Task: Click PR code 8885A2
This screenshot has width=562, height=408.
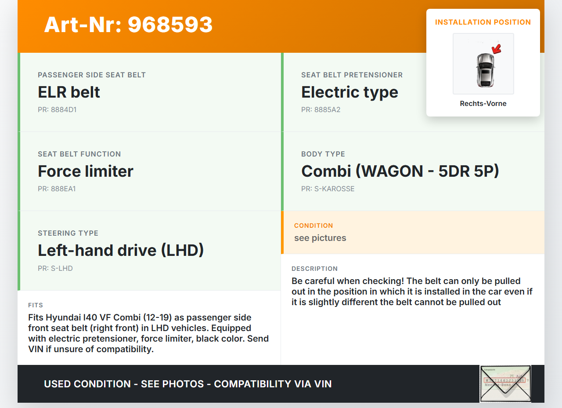Action: click(x=321, y=110)
